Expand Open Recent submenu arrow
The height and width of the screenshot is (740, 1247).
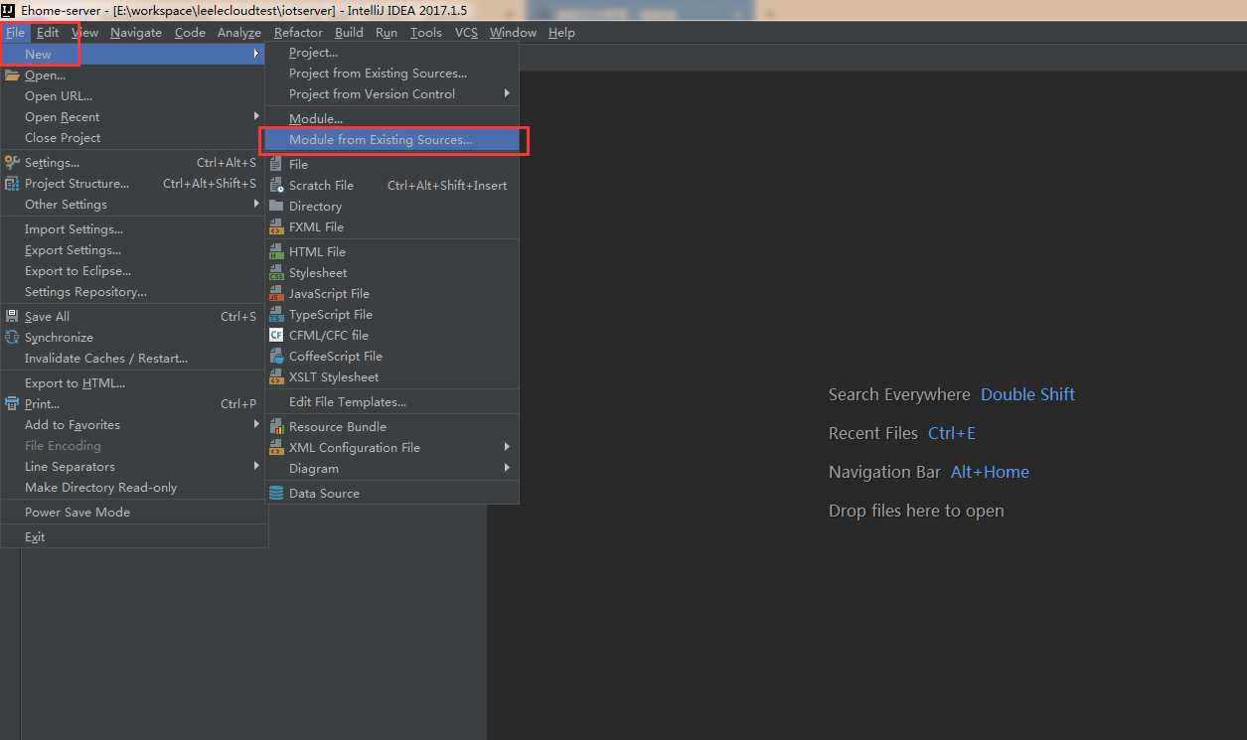coord(256,116)
